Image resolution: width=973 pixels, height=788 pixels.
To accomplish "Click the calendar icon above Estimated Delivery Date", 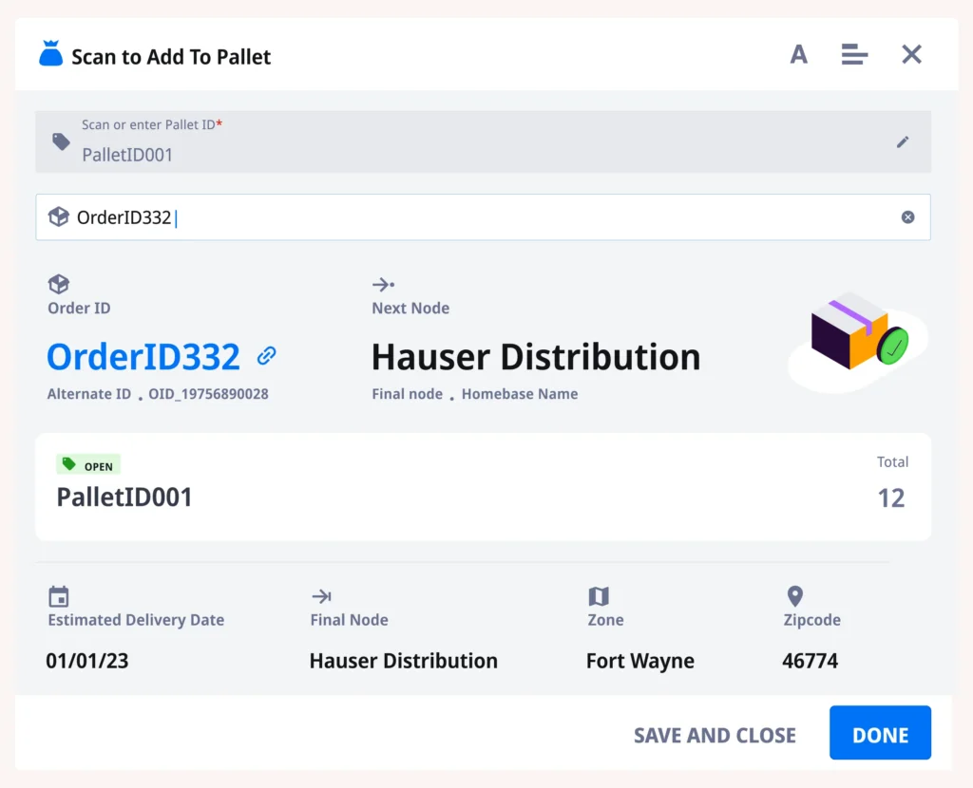I will (59, 596).
